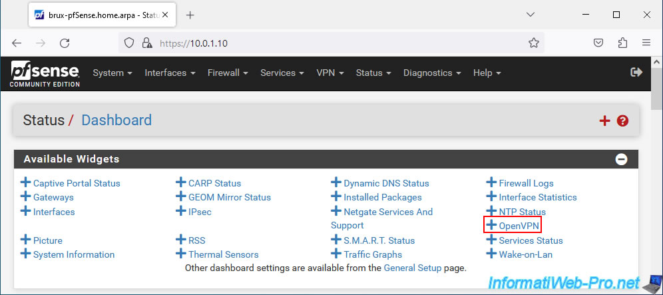Viewport: 663px width, 295px height.
Task: Open the browser extensions puzzle icon
Action: coord(622,43)
